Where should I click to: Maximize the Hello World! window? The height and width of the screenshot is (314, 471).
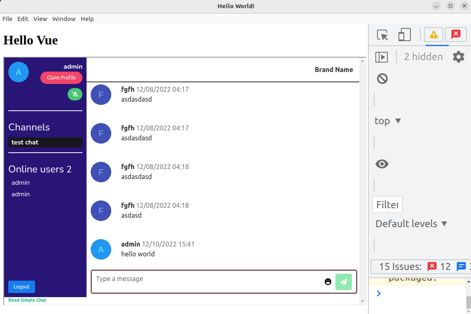point(450,6)
